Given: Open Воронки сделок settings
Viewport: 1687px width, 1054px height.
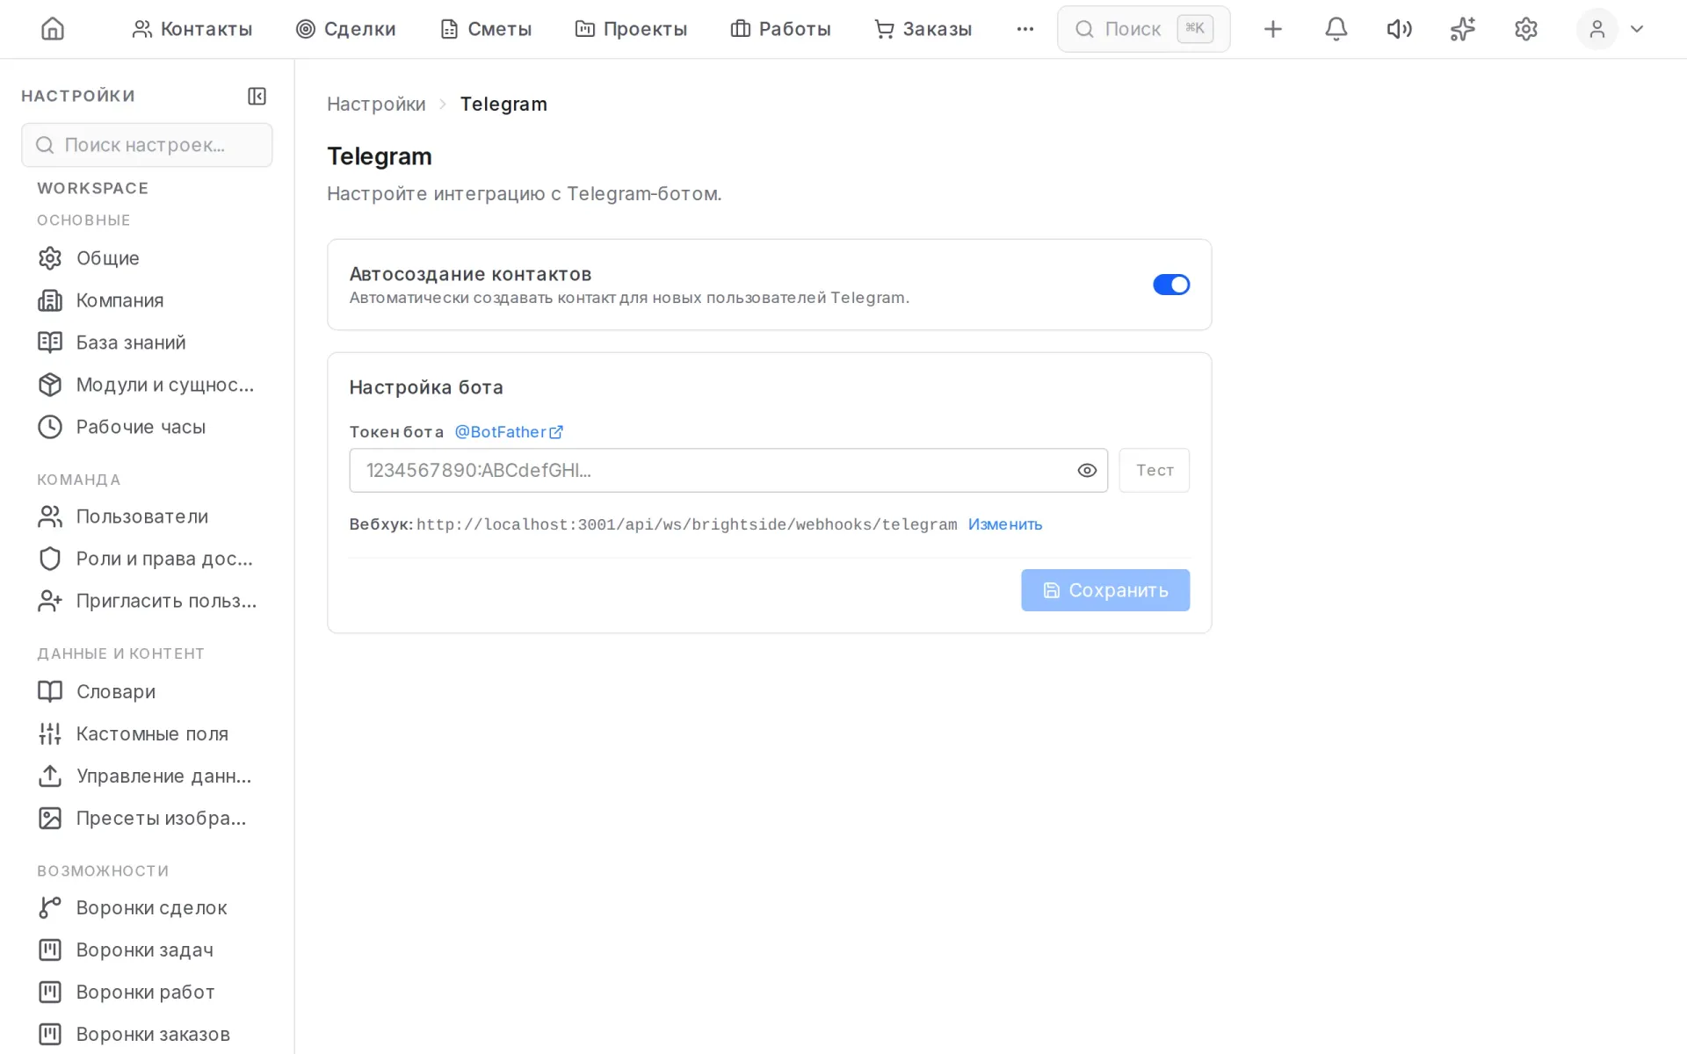Looking at the screenshot, I should [x=147, y=908].
